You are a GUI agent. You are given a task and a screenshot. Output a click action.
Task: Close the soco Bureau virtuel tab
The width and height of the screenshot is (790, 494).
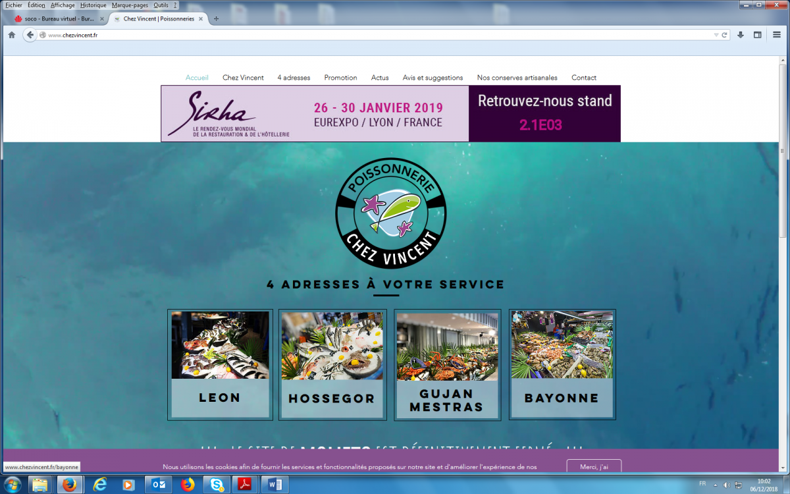click(x=101, y=18)
